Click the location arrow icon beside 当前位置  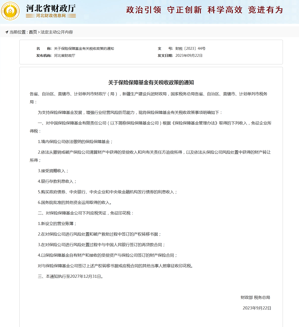pos(7,32)
